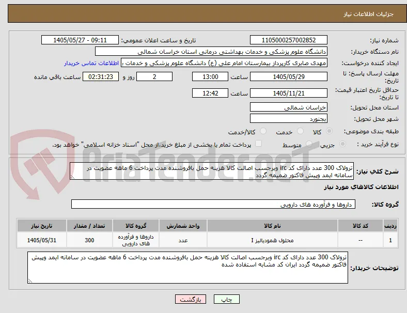The height and width of the screenshot is (313, 407).
Task: Toggle the اسناد خزانه اسلامی payment checkbox
Action: pyautogui.click(x=259, y=144)
